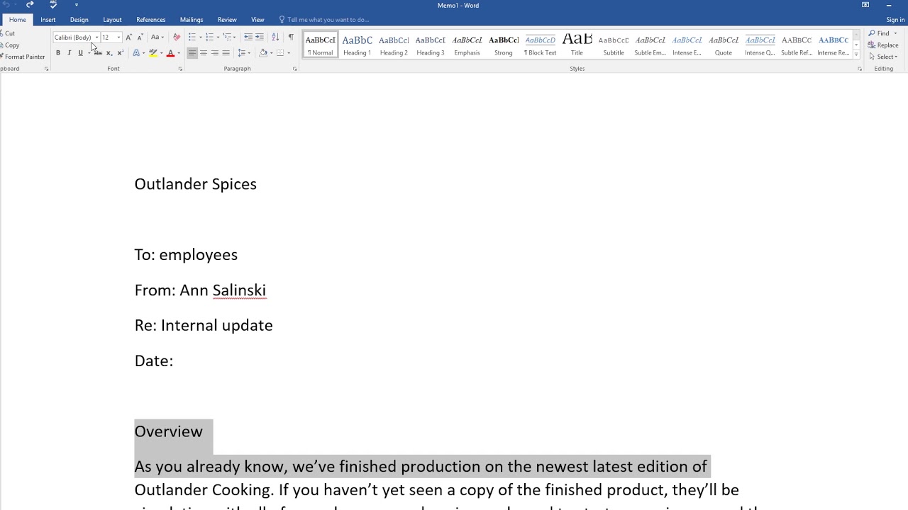Sort selected text

(x=275, y=37)
